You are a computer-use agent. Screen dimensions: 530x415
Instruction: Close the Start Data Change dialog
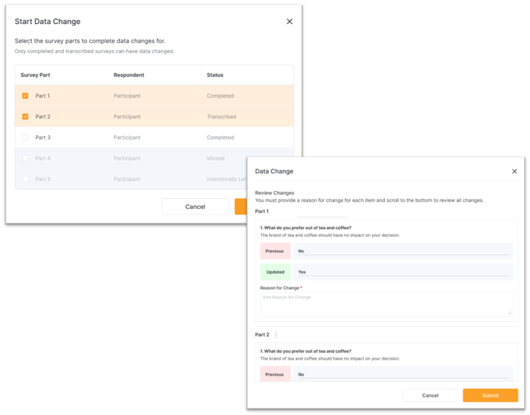[x=289, y=22]
